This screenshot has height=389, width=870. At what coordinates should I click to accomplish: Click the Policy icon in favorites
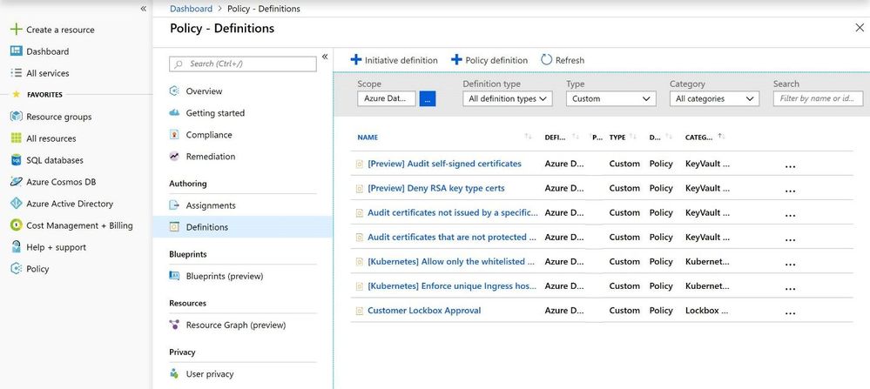pyautogui.click(x=17, y=269)
